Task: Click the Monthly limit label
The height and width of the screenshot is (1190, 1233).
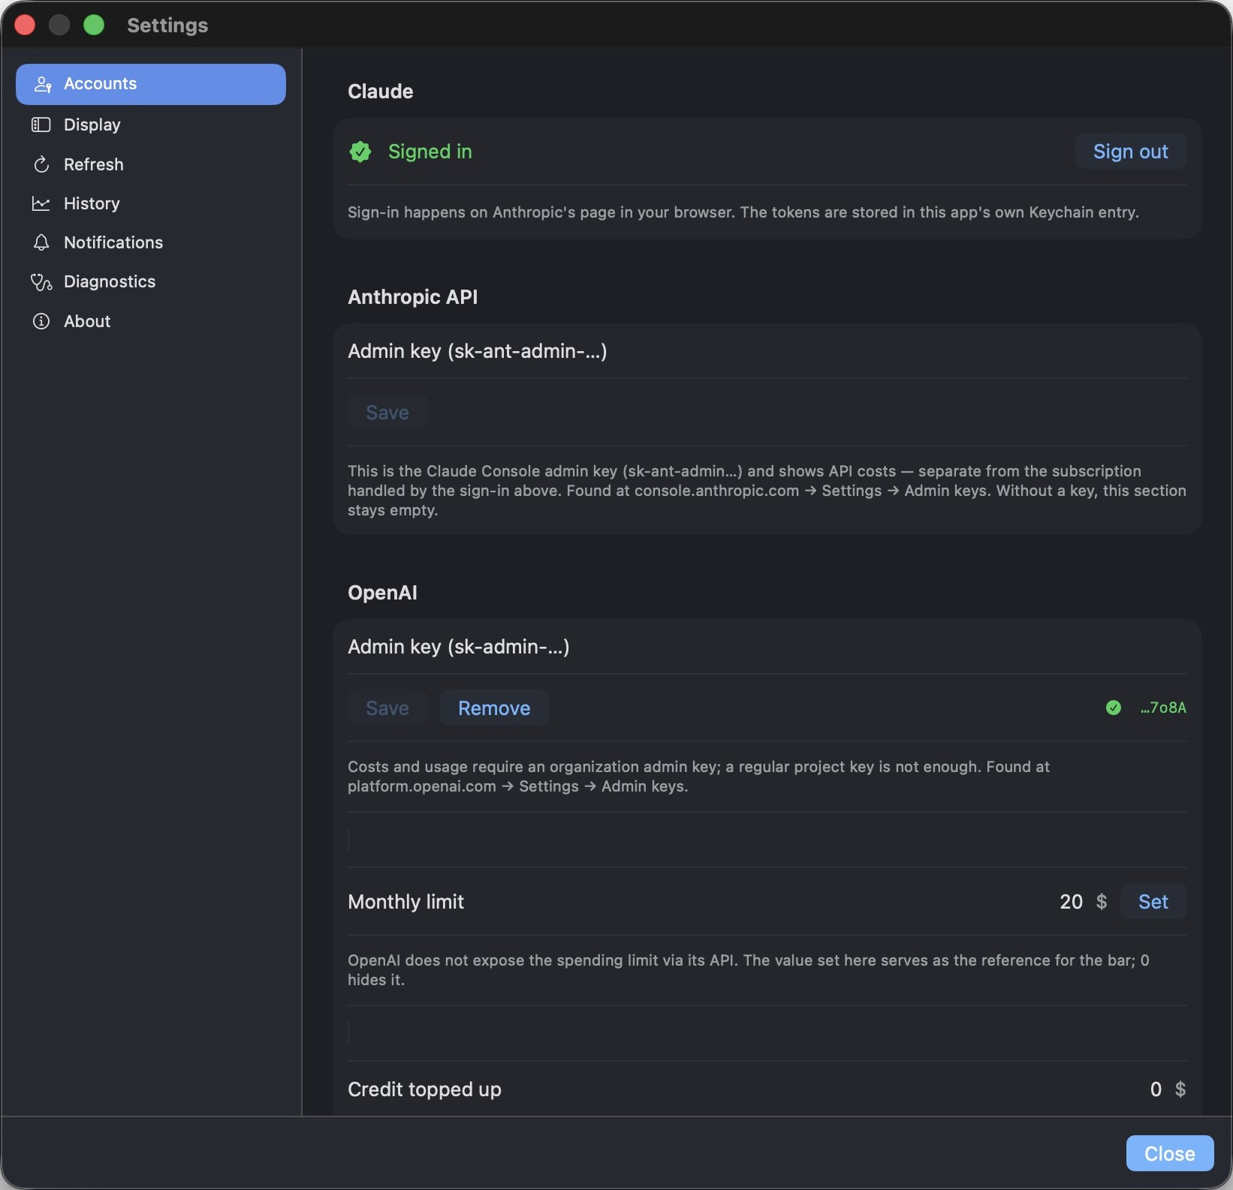Action: click(x=406, y=902)
